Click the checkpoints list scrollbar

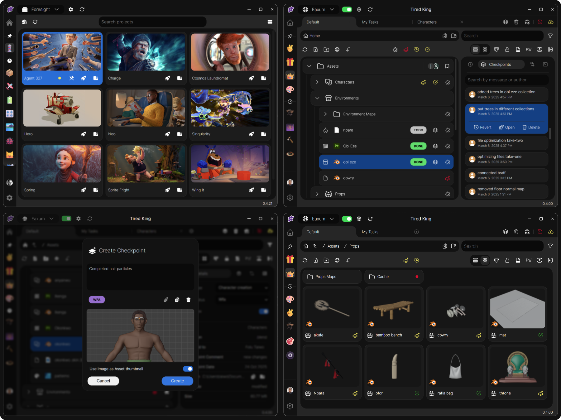[550, 133]
